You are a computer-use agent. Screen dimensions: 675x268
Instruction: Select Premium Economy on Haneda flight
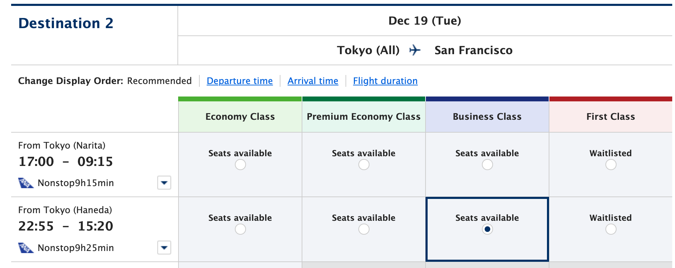point(364,229)
